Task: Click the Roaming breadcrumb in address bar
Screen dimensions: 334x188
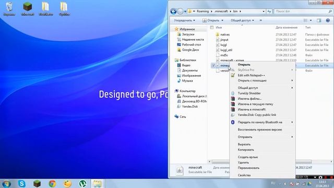Action: [x=202, y=11]
